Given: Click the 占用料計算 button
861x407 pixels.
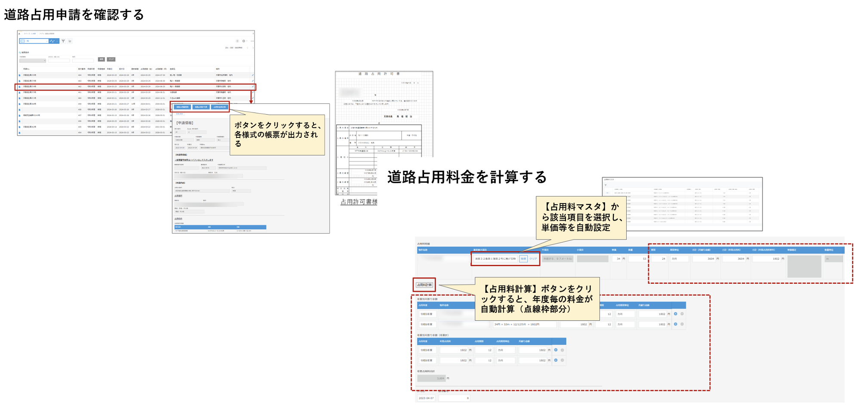Looking at the screenshot, I should [x=424, y=285].
